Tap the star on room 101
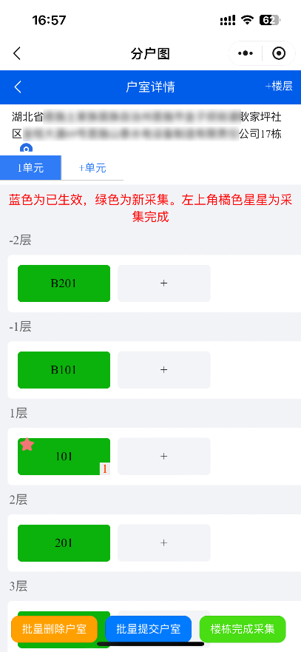Viewport: 301px width, 652px height. pos(27,445)
